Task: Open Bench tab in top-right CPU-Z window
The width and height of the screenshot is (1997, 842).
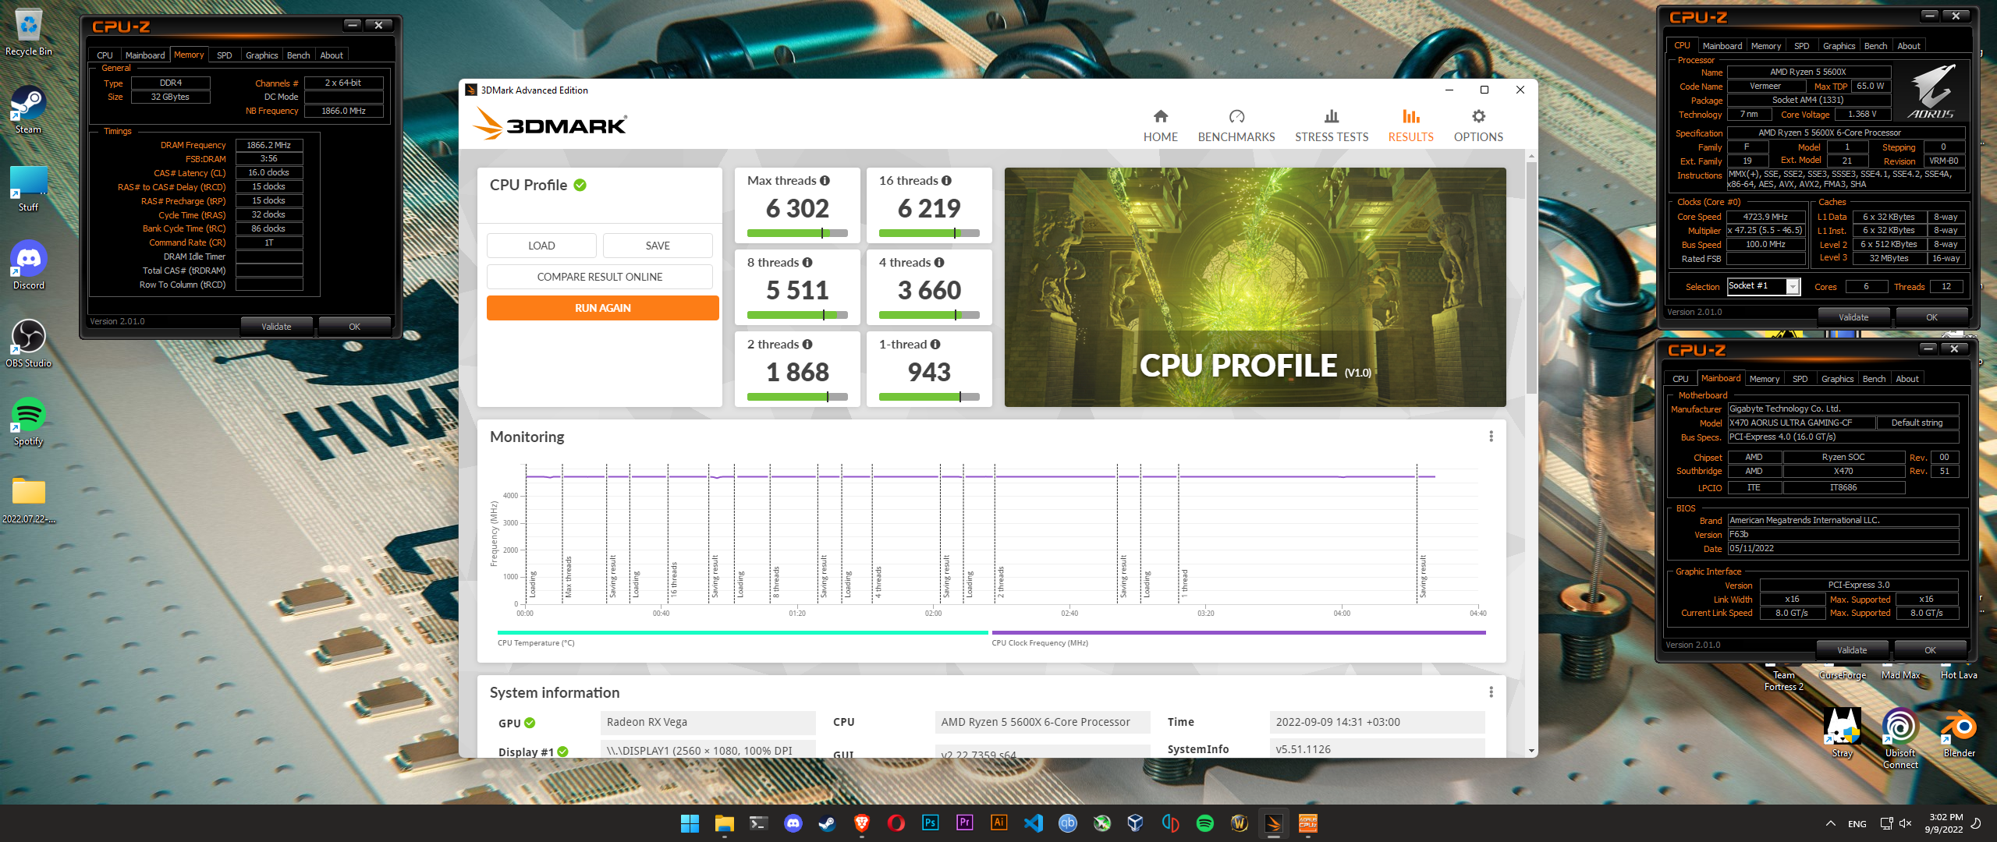Action: pos(1875,46)
